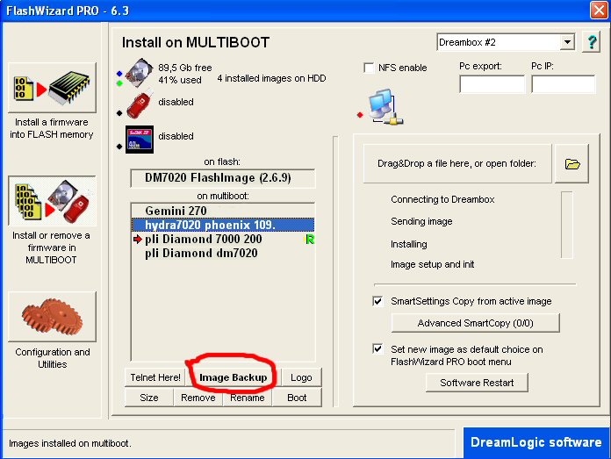
Task: Click the Boot button
Action: pyautogui.click(x=297, y=398)
